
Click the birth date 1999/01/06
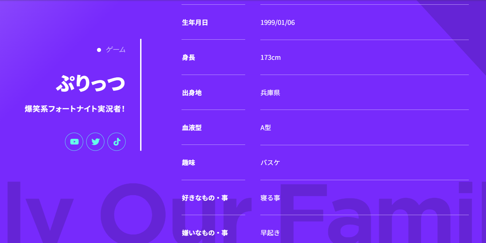(x=278, y=23)
